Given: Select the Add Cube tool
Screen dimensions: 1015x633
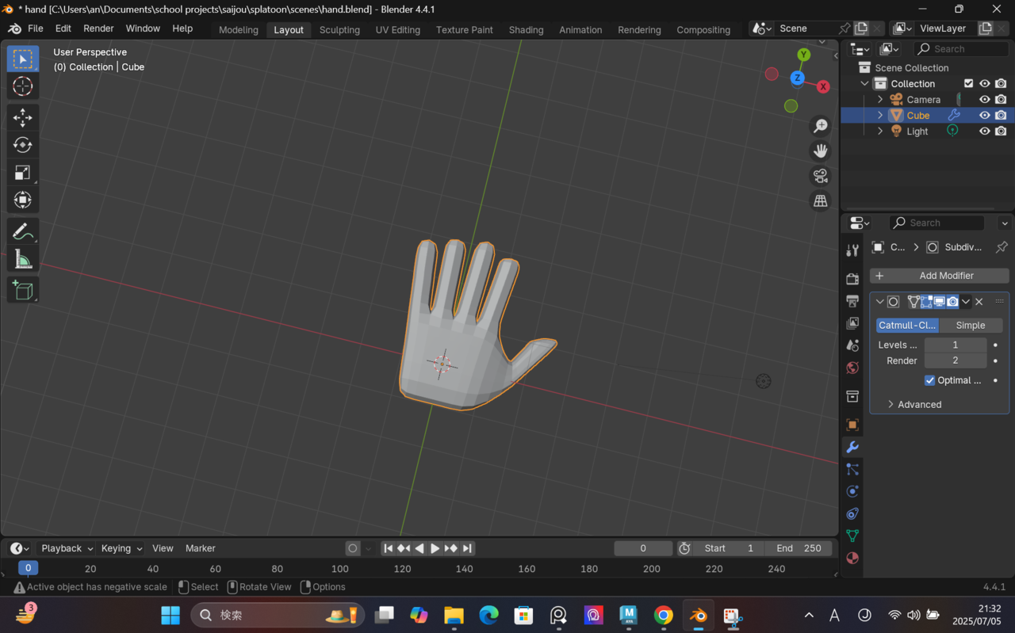Looking at the screenshot, I should point(23,291).
